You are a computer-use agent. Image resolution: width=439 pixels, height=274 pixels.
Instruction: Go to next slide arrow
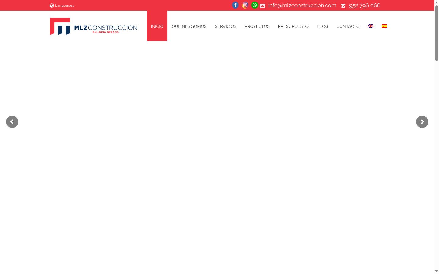point(422,122)
